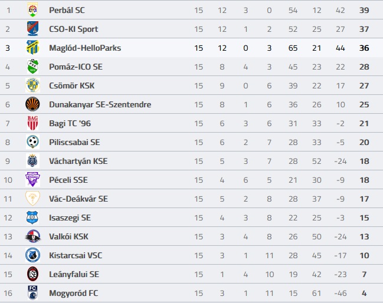Click the Perbál SC club crest
The height and width of the screenshot is (303, 383).
click(32, 10)
